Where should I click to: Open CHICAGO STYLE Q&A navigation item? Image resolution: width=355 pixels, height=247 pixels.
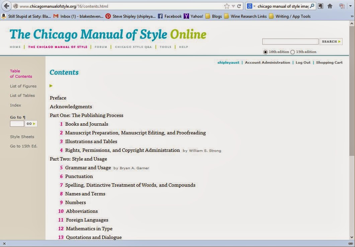pos(134,47)
